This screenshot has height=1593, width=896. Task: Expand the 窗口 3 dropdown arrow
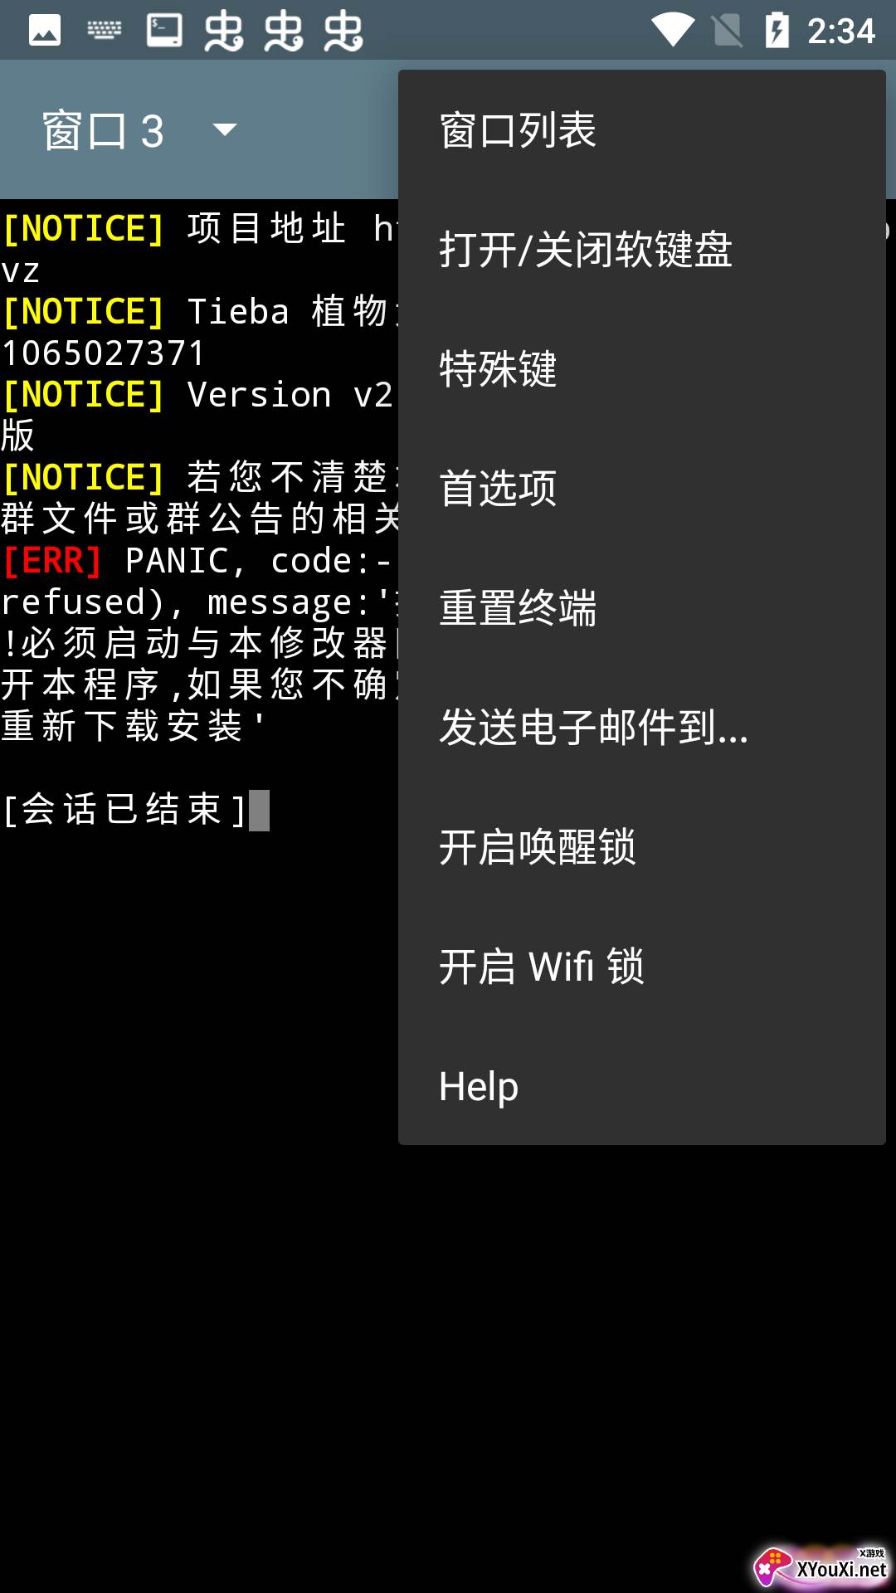pyautogui.click(x=225, y=130)
